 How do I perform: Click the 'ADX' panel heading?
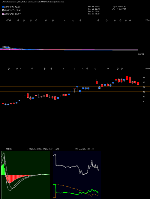[57, 149]
